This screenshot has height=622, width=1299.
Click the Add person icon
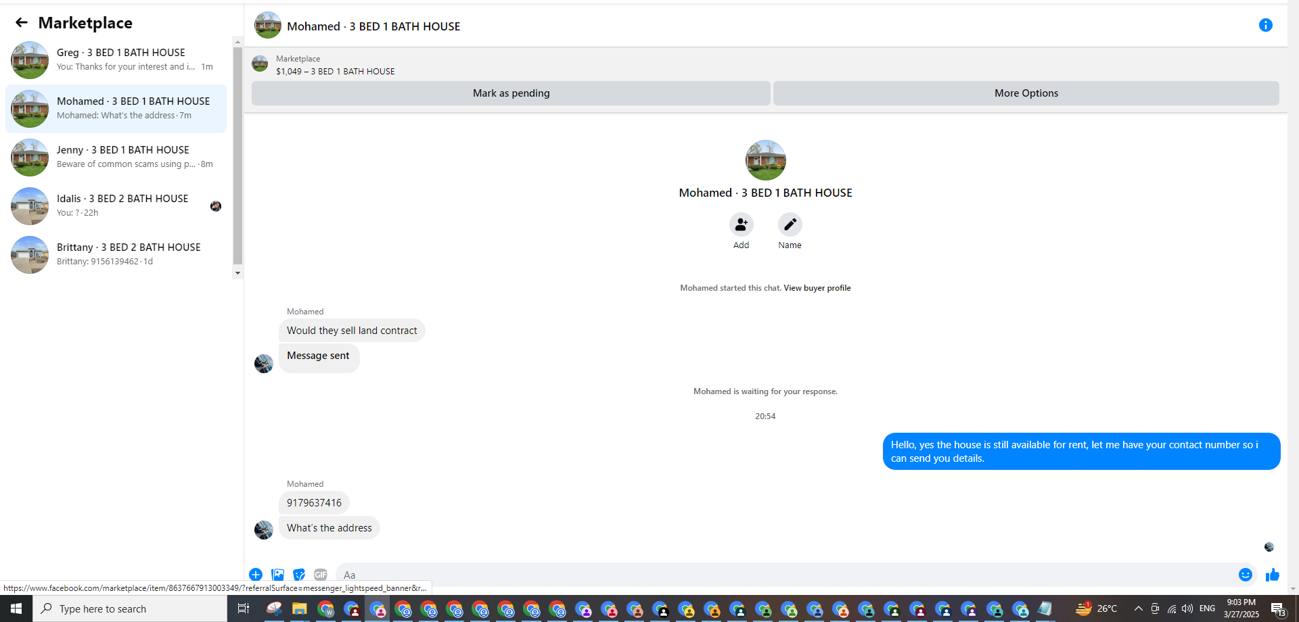pyautogui.click(x=742, y=224)
